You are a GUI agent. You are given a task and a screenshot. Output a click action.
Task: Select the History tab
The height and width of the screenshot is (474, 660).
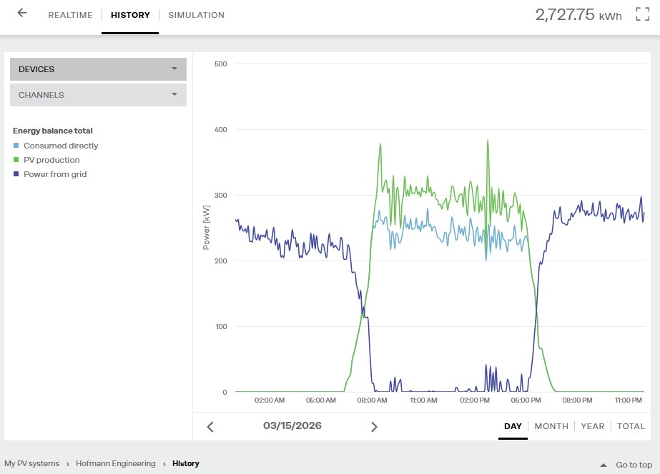[130, 15]
